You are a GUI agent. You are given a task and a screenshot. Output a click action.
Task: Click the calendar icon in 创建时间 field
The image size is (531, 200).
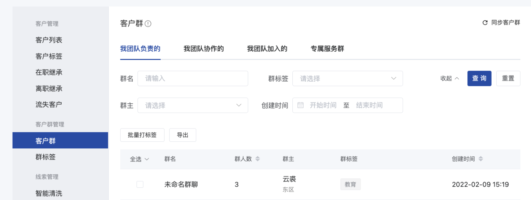pyautogui.click(x=300, y=105)
